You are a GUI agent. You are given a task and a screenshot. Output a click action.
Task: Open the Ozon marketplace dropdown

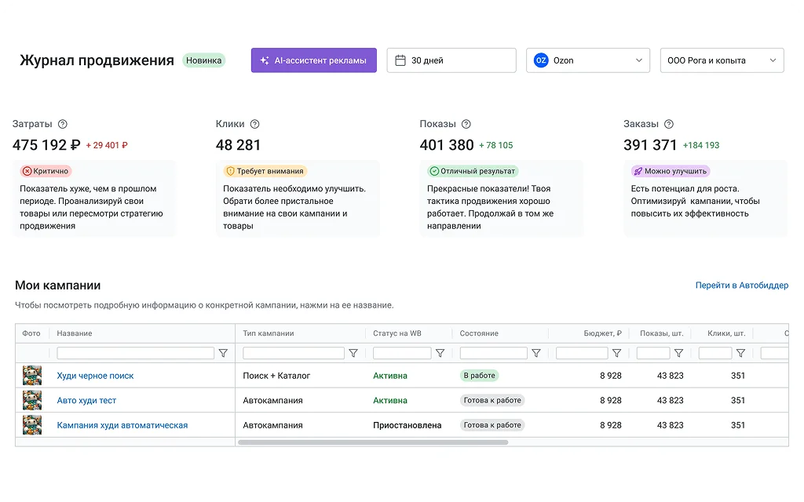[x=587, y=60]
